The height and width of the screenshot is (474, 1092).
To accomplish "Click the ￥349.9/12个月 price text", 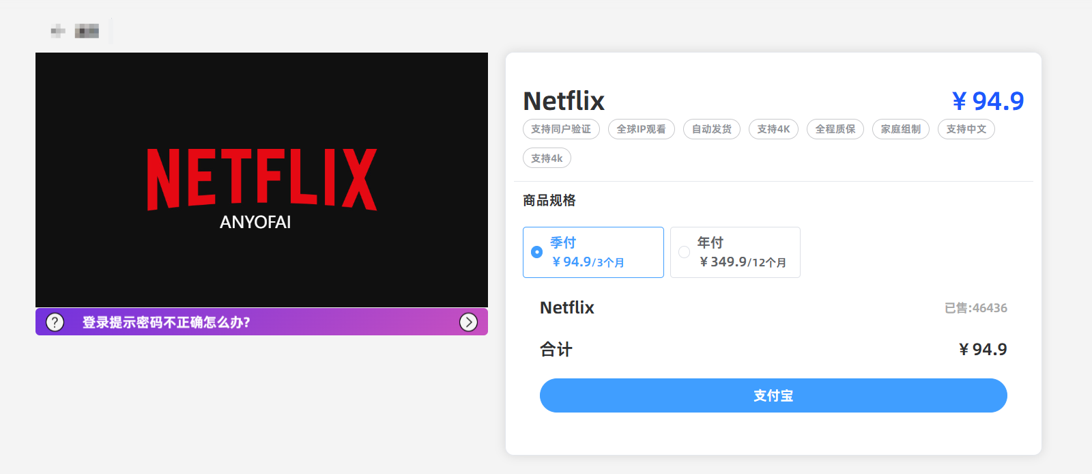I will (x=743, y=262).
